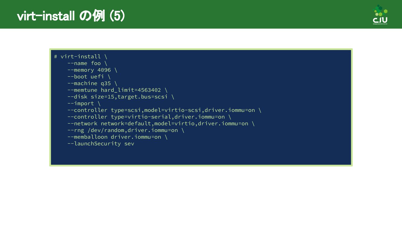Click the slide title virt-install の例 (5)

[71, 16]
